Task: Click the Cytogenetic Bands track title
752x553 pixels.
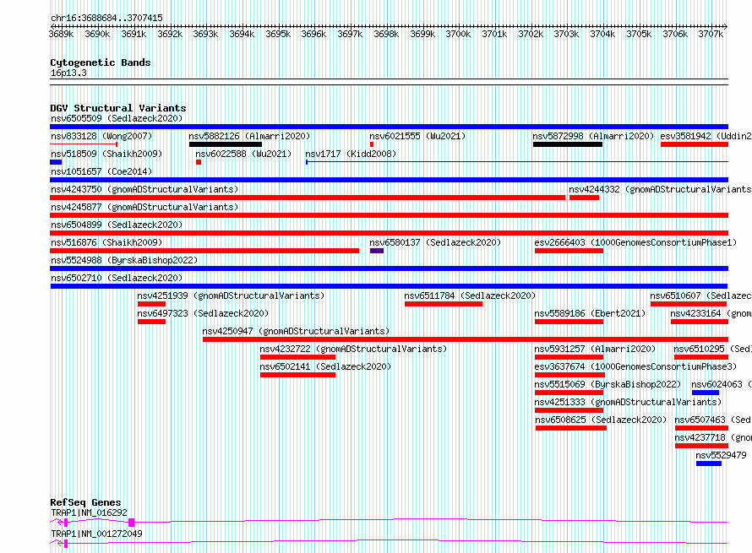Action: [101, 62]
